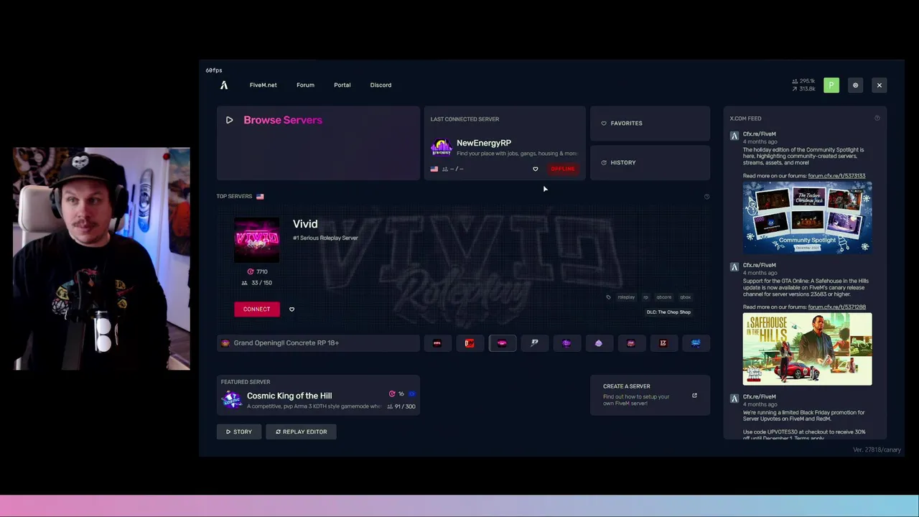
Task: Click the Vivid server logo thumbnail
Action: click(256, 240)
